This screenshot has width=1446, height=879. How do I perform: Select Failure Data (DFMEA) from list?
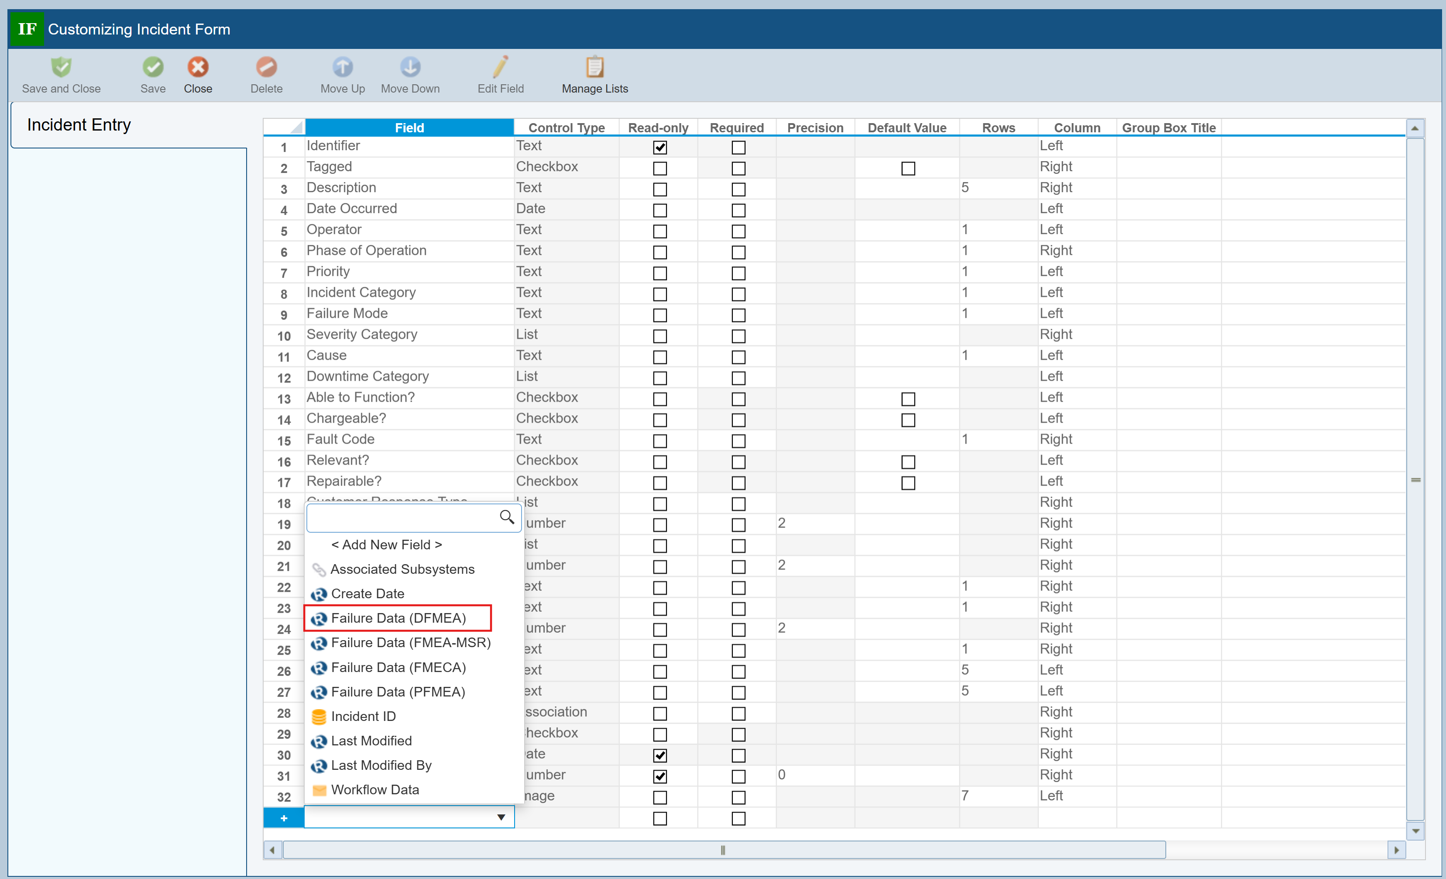click(398, 618)
